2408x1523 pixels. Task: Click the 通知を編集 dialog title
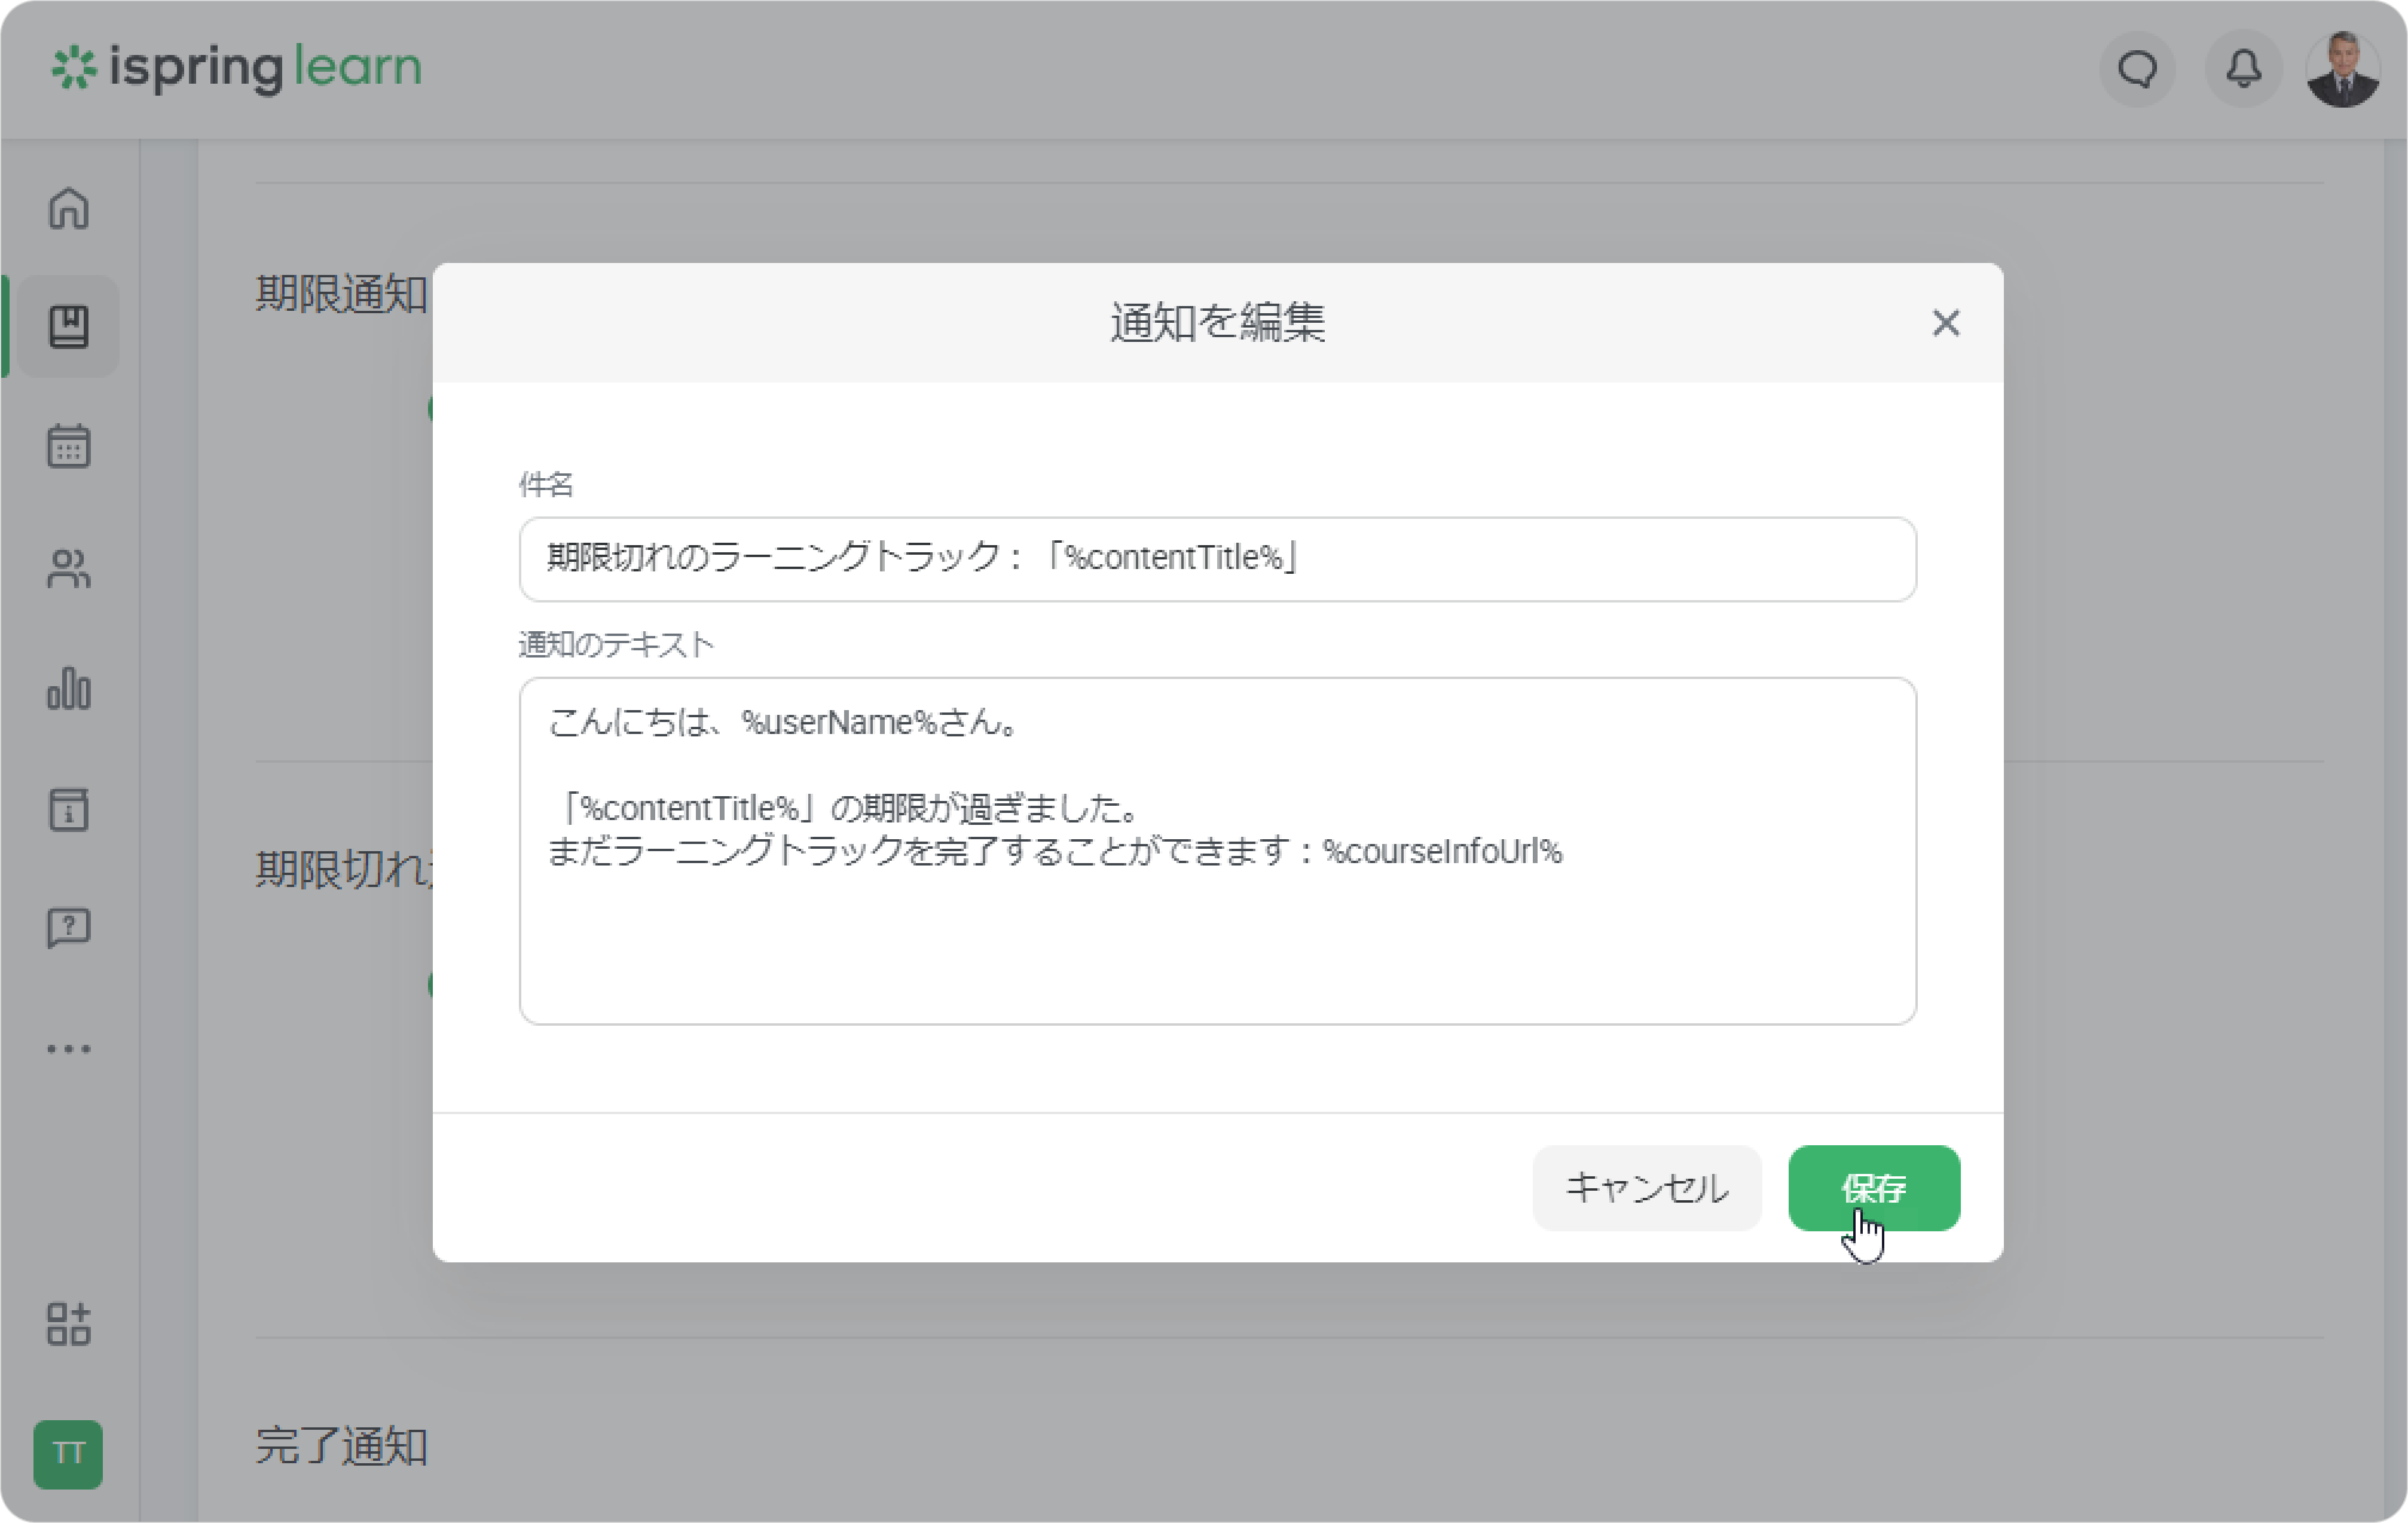click(x=1217, y=322)
